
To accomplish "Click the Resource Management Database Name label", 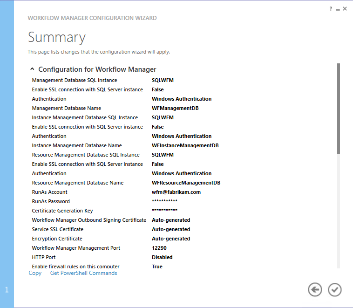I will click(78, 183).
